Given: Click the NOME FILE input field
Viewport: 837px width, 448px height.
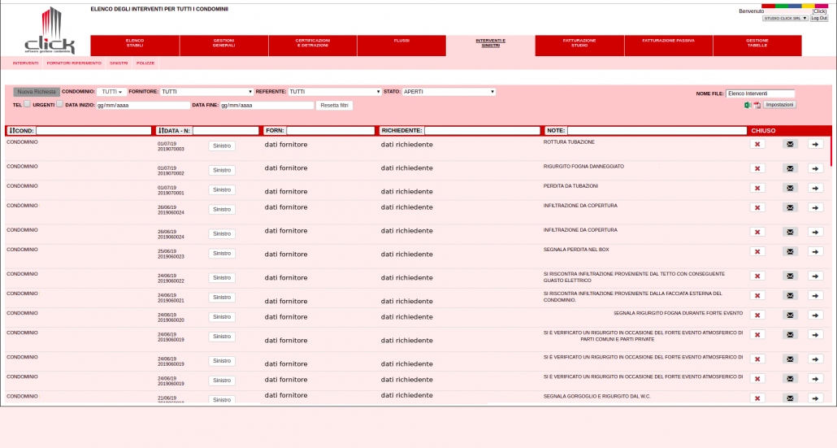Looking at the screenshot, I should pos(760,94).
